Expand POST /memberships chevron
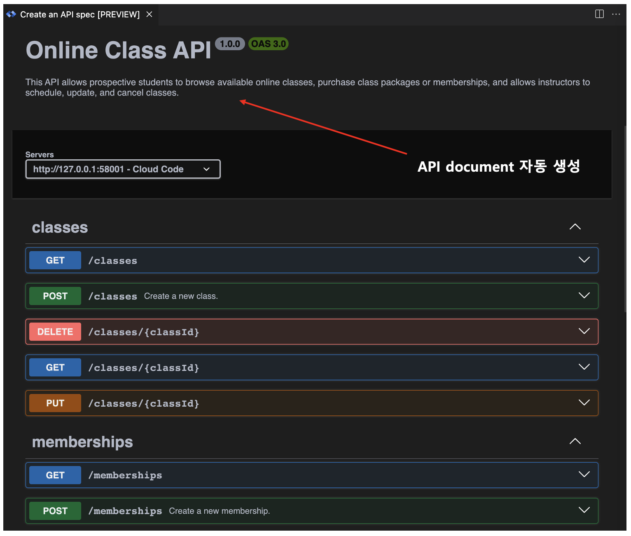The height and width of the screenshot is (536, 631). point(584,510)
